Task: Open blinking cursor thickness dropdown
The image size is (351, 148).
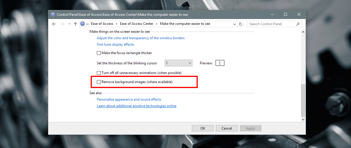Action: (x=178, y=63)
